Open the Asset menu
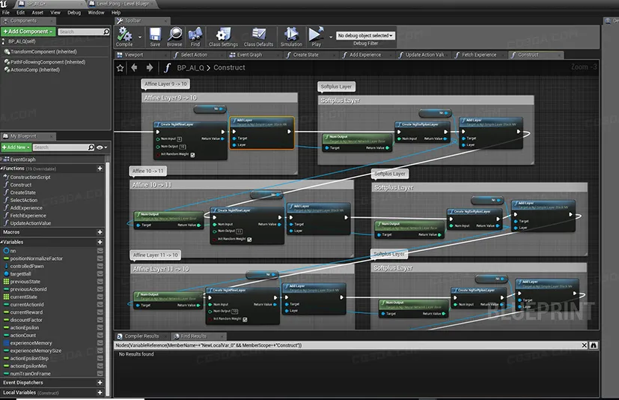 [x=37, y=12]
